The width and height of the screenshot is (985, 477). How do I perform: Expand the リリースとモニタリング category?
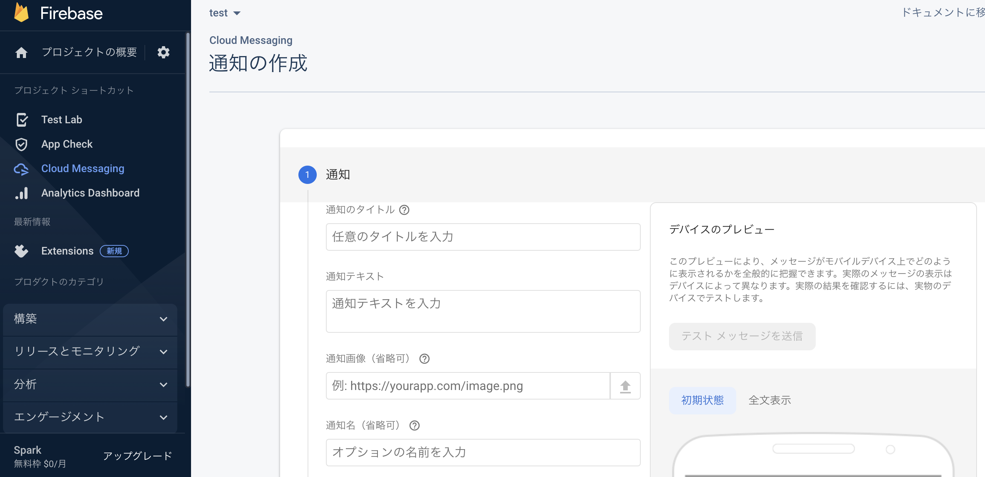(x=90, y=352)
